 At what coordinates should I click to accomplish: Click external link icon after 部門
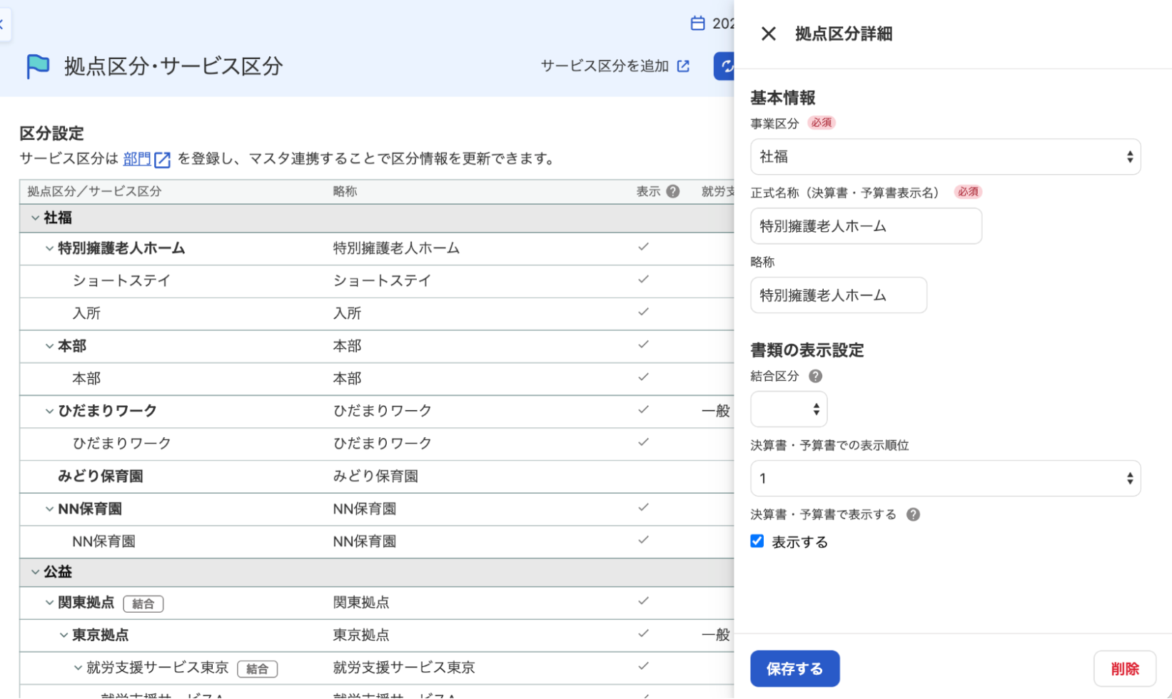(x=163, y=159)
